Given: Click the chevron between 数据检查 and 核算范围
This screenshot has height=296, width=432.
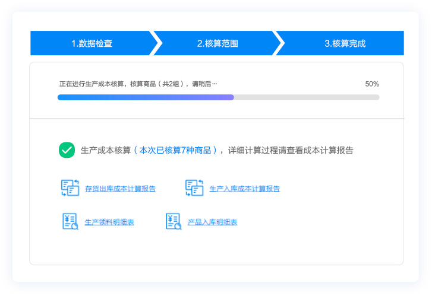Looking at the screenshot, I should (156, 43).
